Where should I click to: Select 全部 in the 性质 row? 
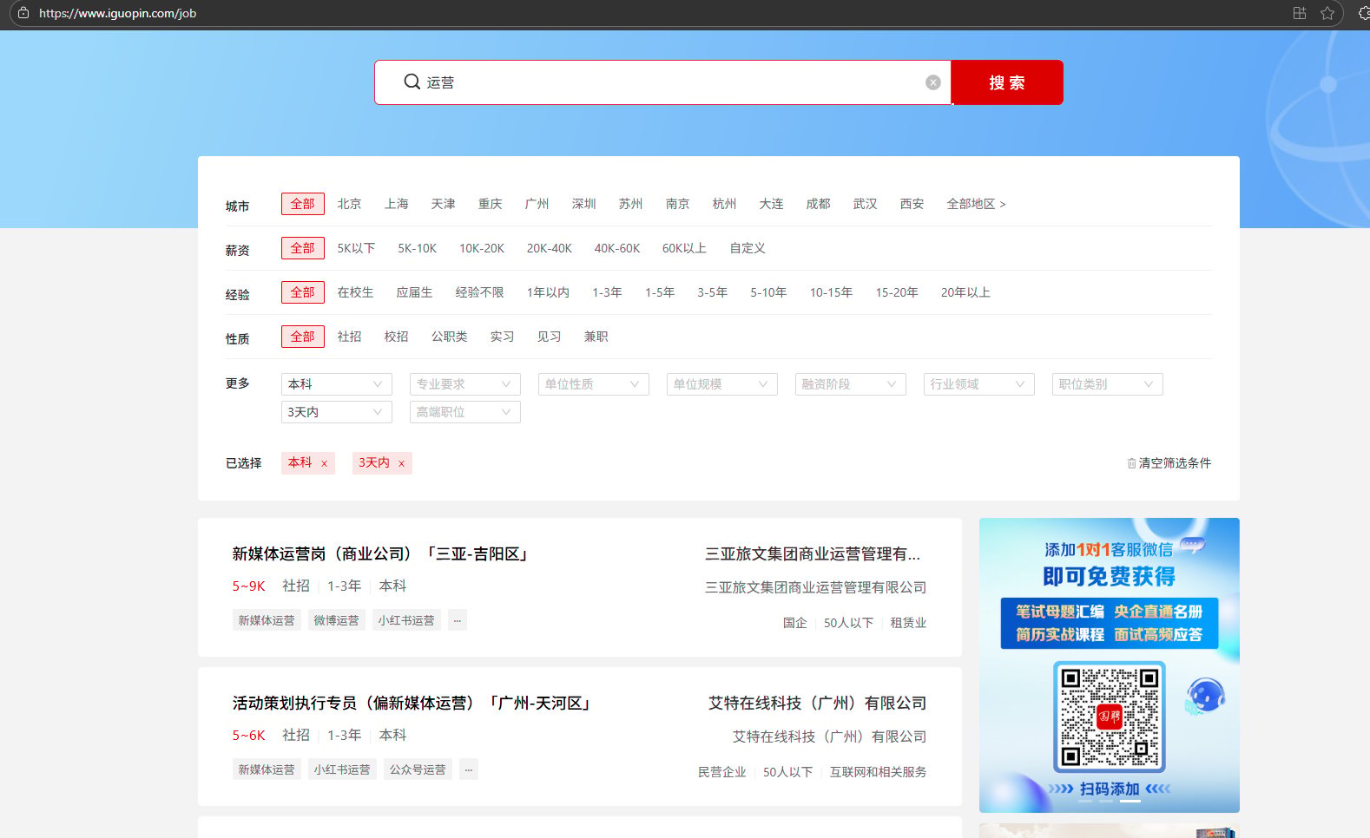(x=303, y=337)
